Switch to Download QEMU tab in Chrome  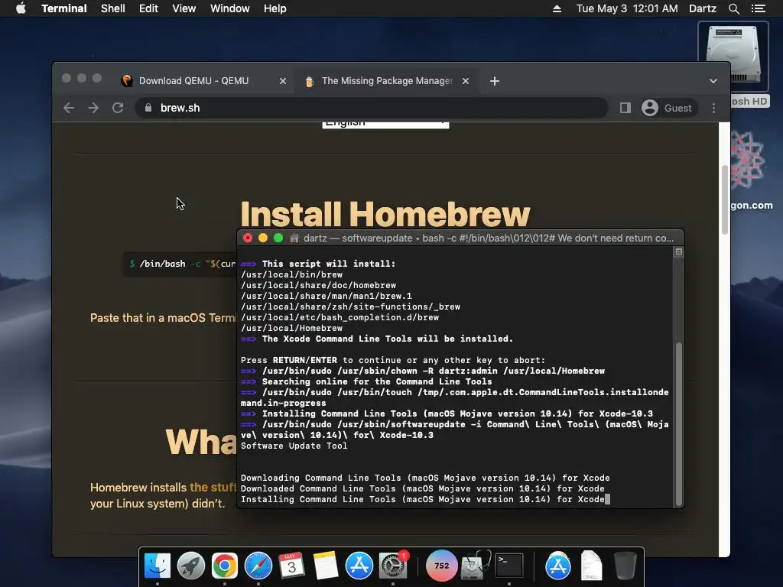[193, 81]
